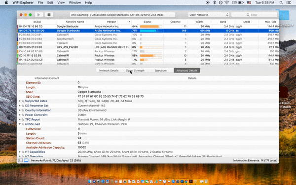The height and width of the screenshot is (185, 296).
Task: Click into the Filter search field
Action: (254, 15)
